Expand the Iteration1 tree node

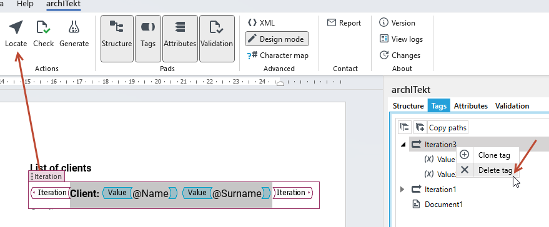point(402,189)
